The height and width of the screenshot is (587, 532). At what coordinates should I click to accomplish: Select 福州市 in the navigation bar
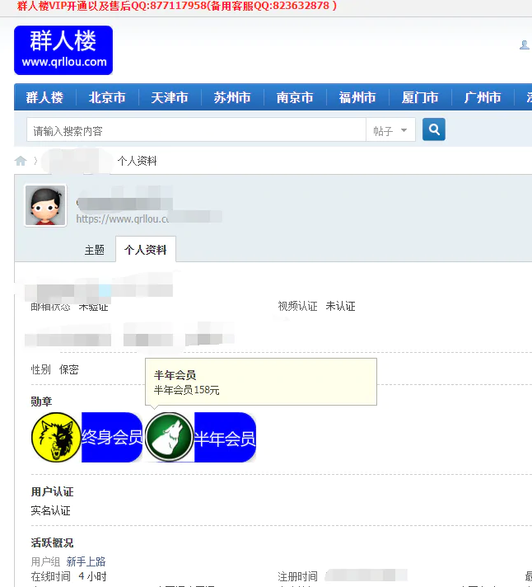click(x=357, y=97)
